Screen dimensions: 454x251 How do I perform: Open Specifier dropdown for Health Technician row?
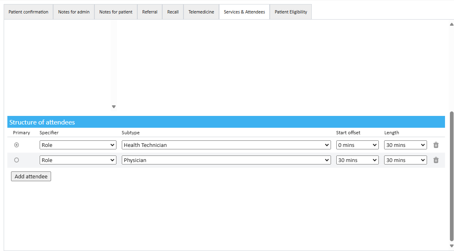(78, 145)
